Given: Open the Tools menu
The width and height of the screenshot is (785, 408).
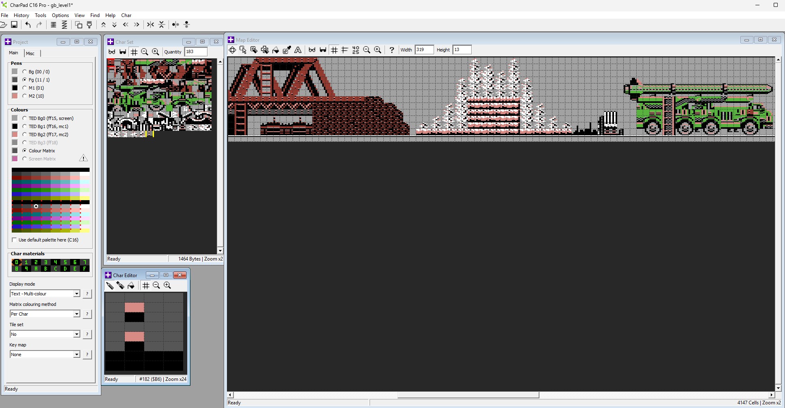Looking at the screenshot, I should click(x=41, y=15).
